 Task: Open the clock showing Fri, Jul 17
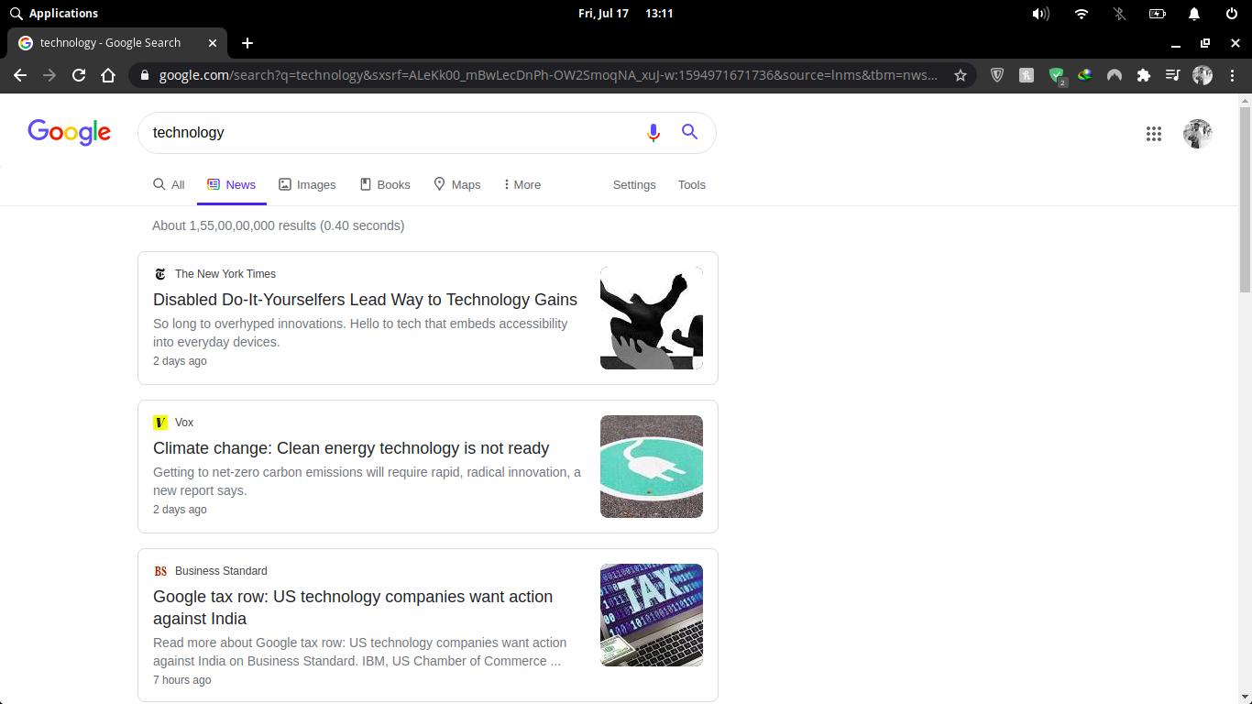[x=626, y=14]
